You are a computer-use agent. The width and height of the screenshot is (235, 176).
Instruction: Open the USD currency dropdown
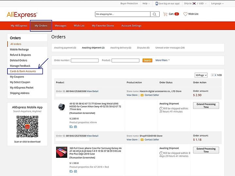203,4
